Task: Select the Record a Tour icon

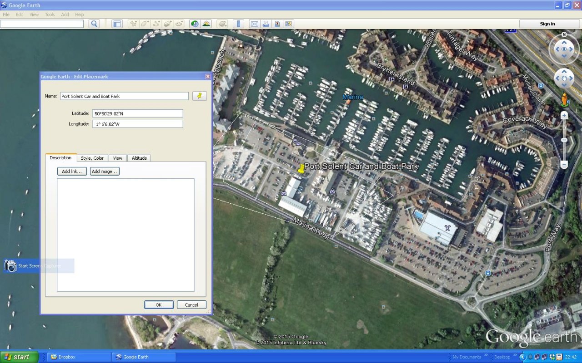Action: 179,24
